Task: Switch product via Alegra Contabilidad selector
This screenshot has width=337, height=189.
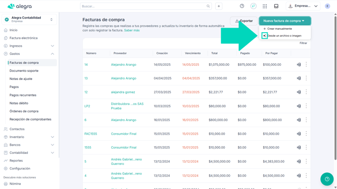Action: pyautogui.click(x=29, y=19)
